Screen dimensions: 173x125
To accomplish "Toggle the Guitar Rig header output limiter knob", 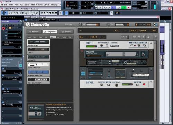I will (x=108, y=25).
